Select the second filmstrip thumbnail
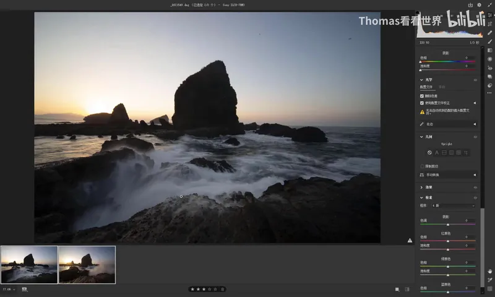 click(x=87, y=265)
